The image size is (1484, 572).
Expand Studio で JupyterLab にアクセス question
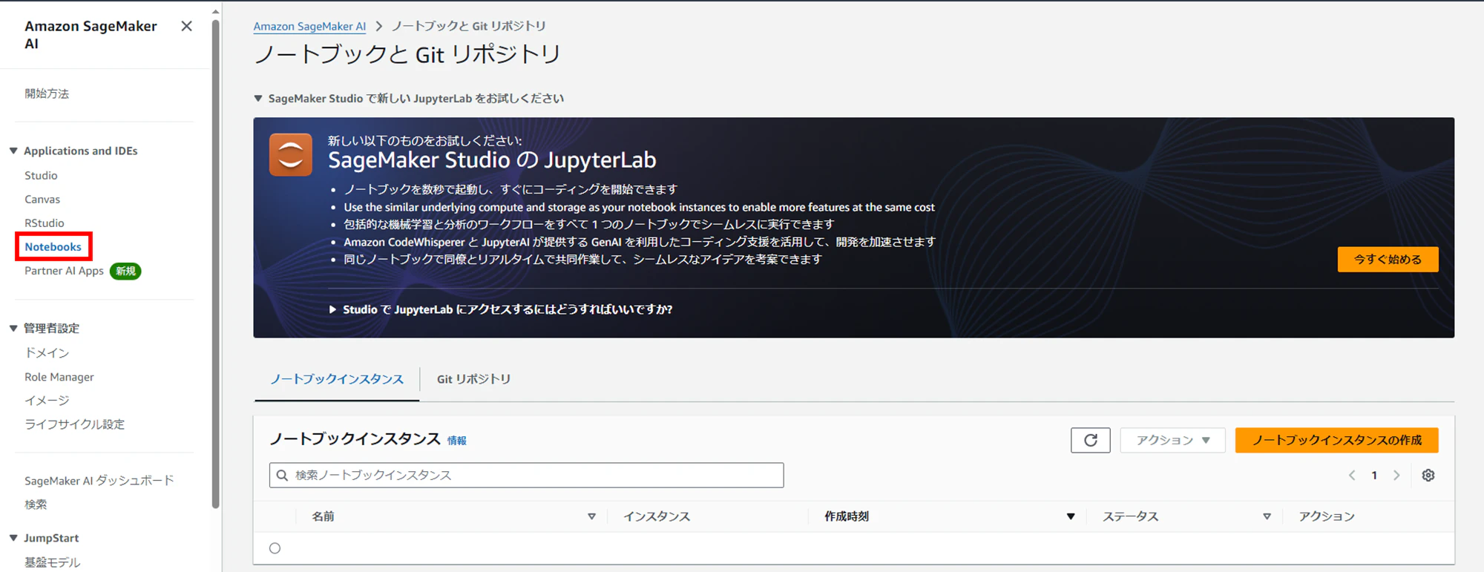tap(501, 309)
